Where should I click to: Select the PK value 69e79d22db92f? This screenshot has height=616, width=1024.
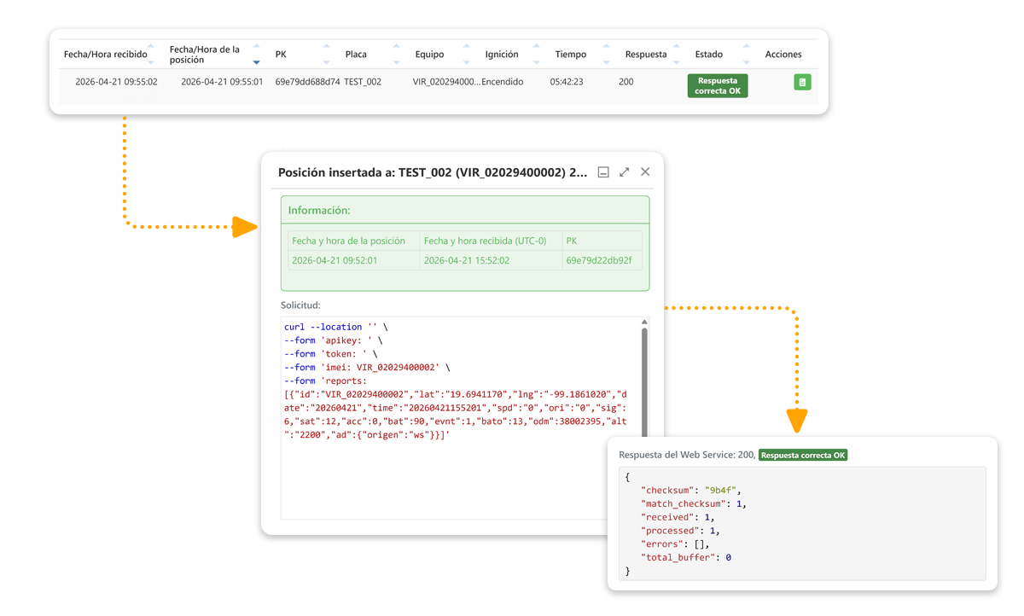[x=599, y=260]
